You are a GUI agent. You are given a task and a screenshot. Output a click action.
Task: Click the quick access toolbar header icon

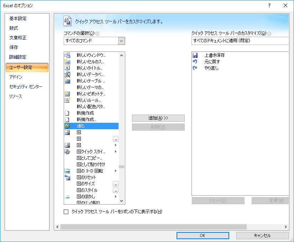point(67,21)
